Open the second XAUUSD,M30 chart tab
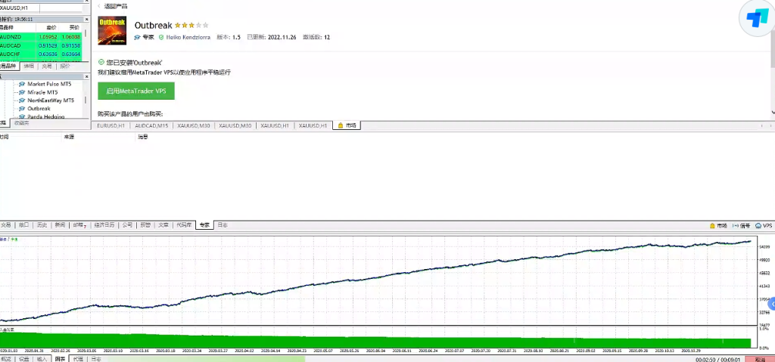Image resolution: width=775 pixels, height=362 pixels. coord(235,125)
